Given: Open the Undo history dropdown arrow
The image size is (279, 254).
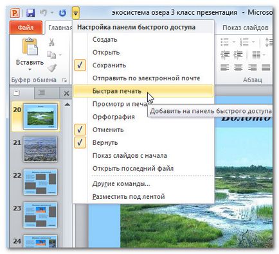Looking at the screenshot, I should tap(52, 13).
